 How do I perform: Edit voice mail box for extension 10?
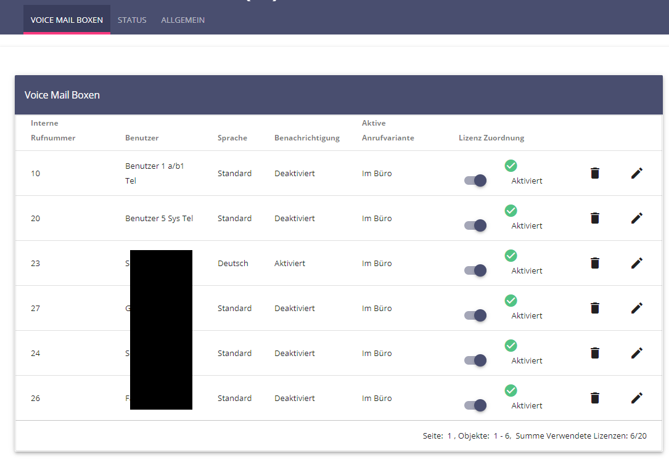[636, 173]
